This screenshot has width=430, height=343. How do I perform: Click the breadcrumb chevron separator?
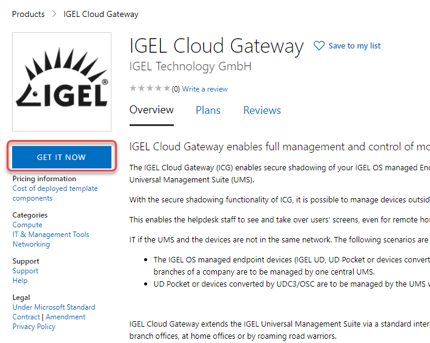pos(54,14)
